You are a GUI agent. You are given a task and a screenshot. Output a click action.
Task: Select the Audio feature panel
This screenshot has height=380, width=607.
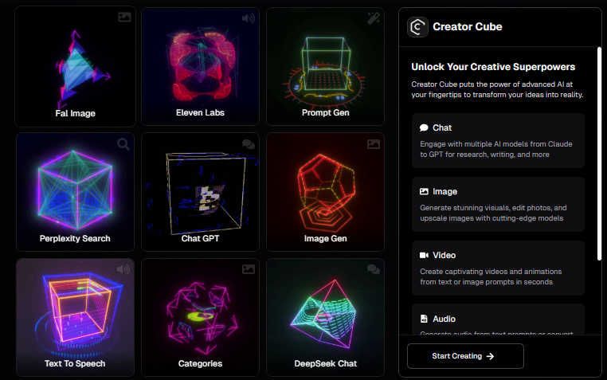(498, 319)
